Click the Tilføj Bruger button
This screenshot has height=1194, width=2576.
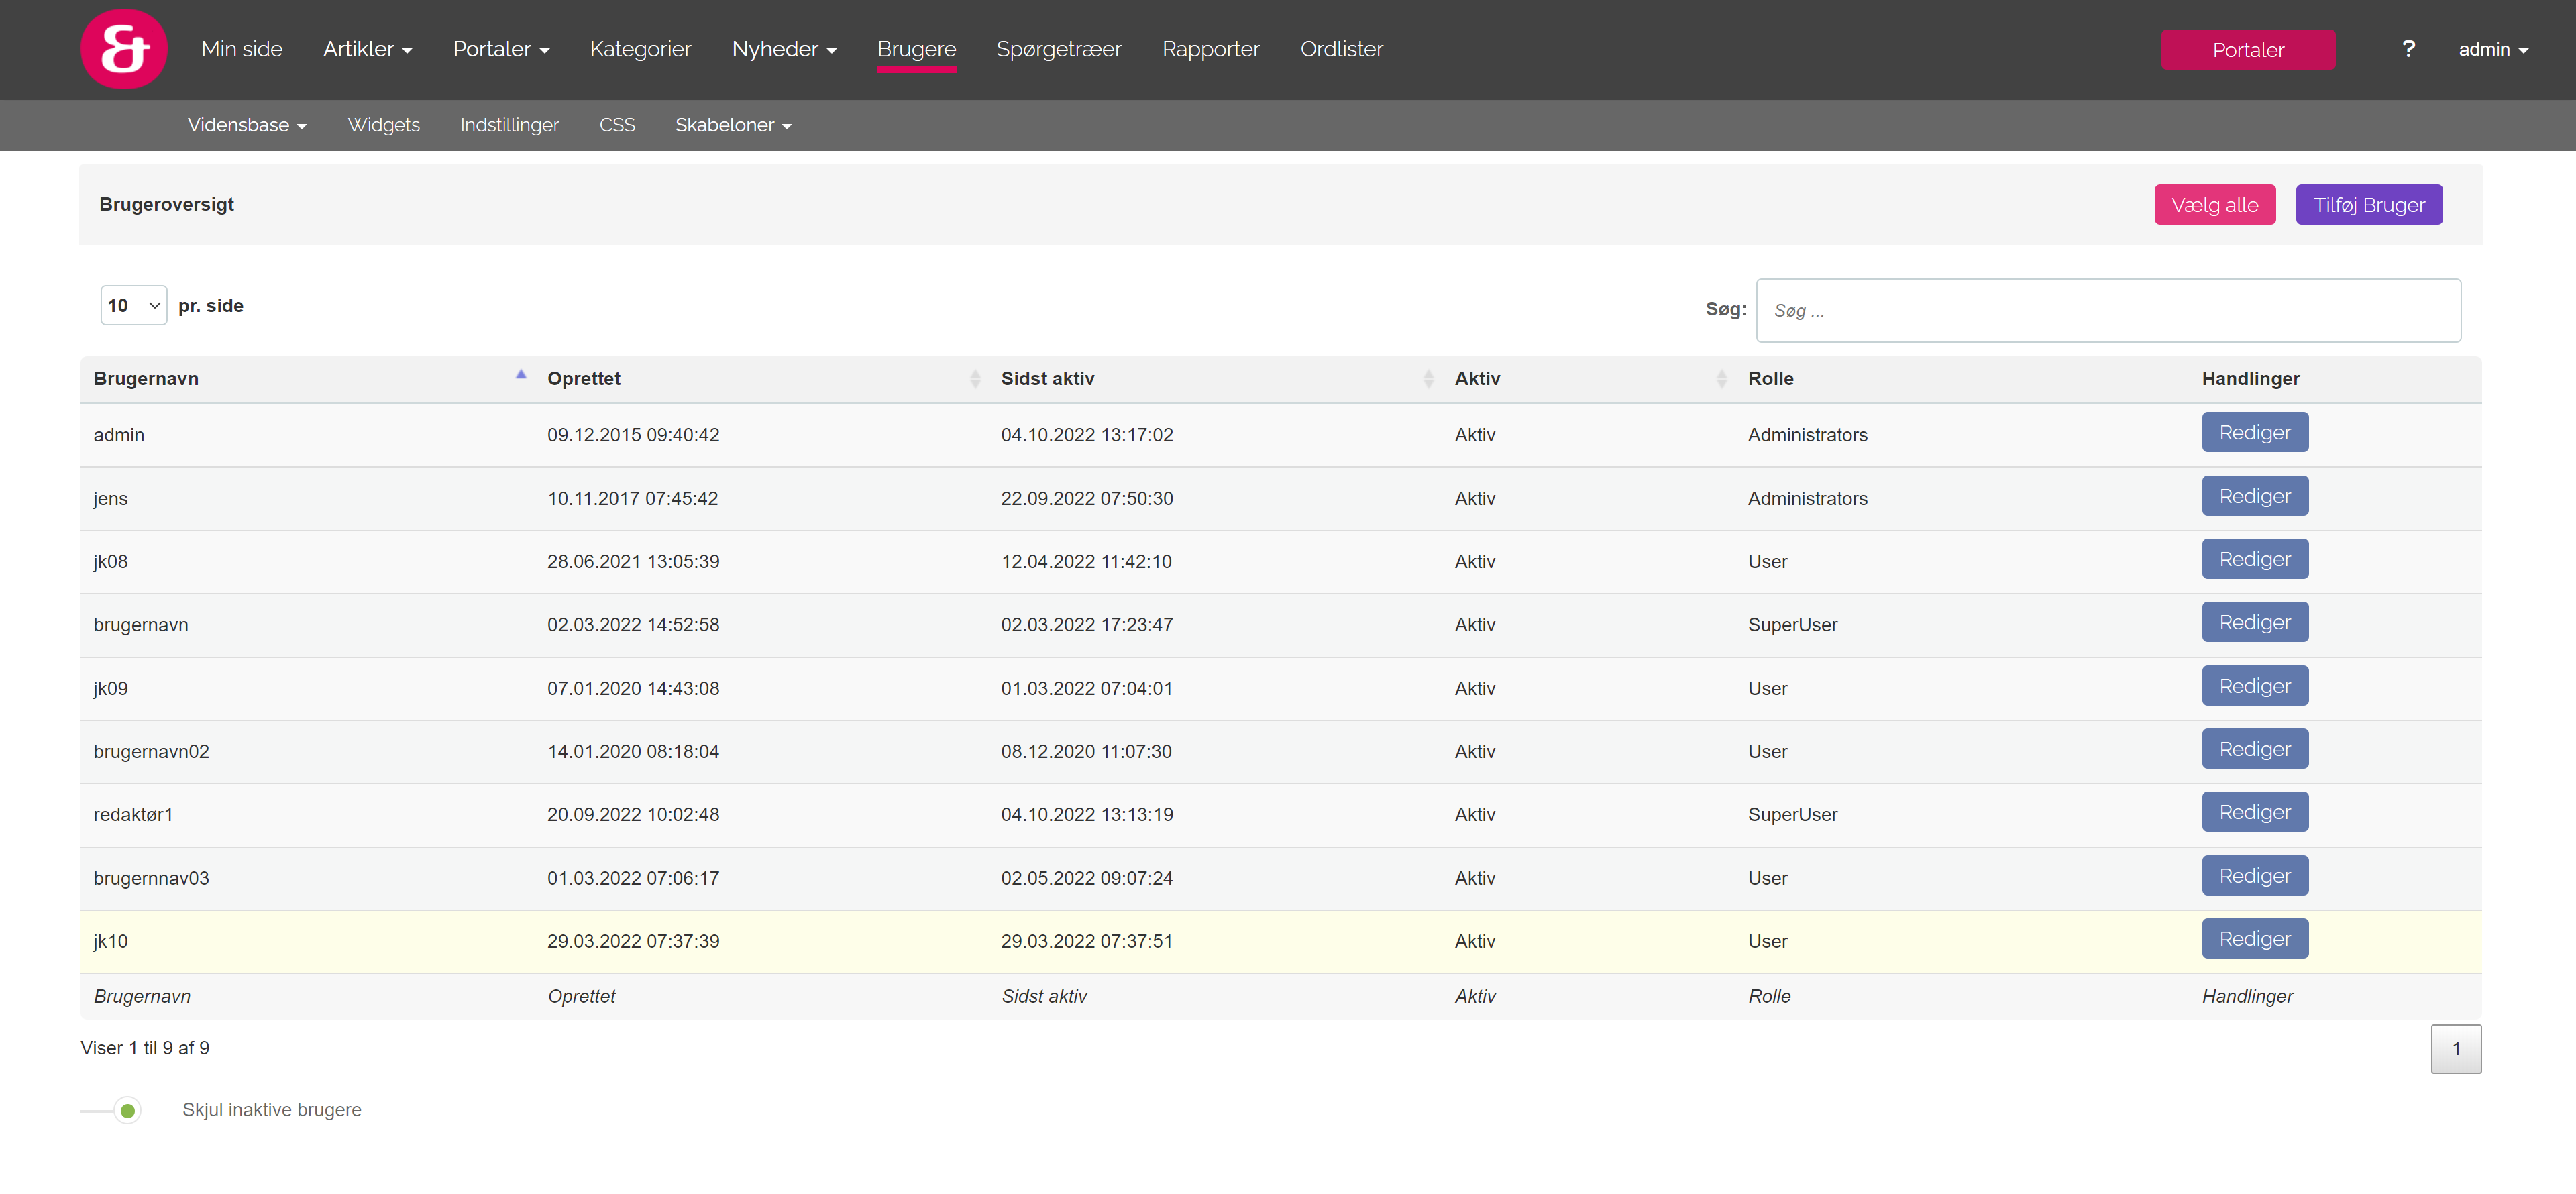[2368, 205]
